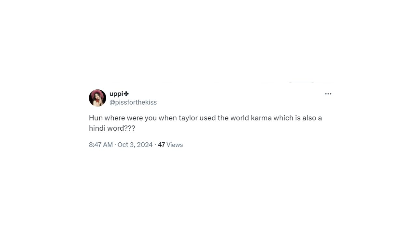Click the club emoji beside uppi
The width and height of the screenshot is (417, 234).
click(x=126, y=94)
